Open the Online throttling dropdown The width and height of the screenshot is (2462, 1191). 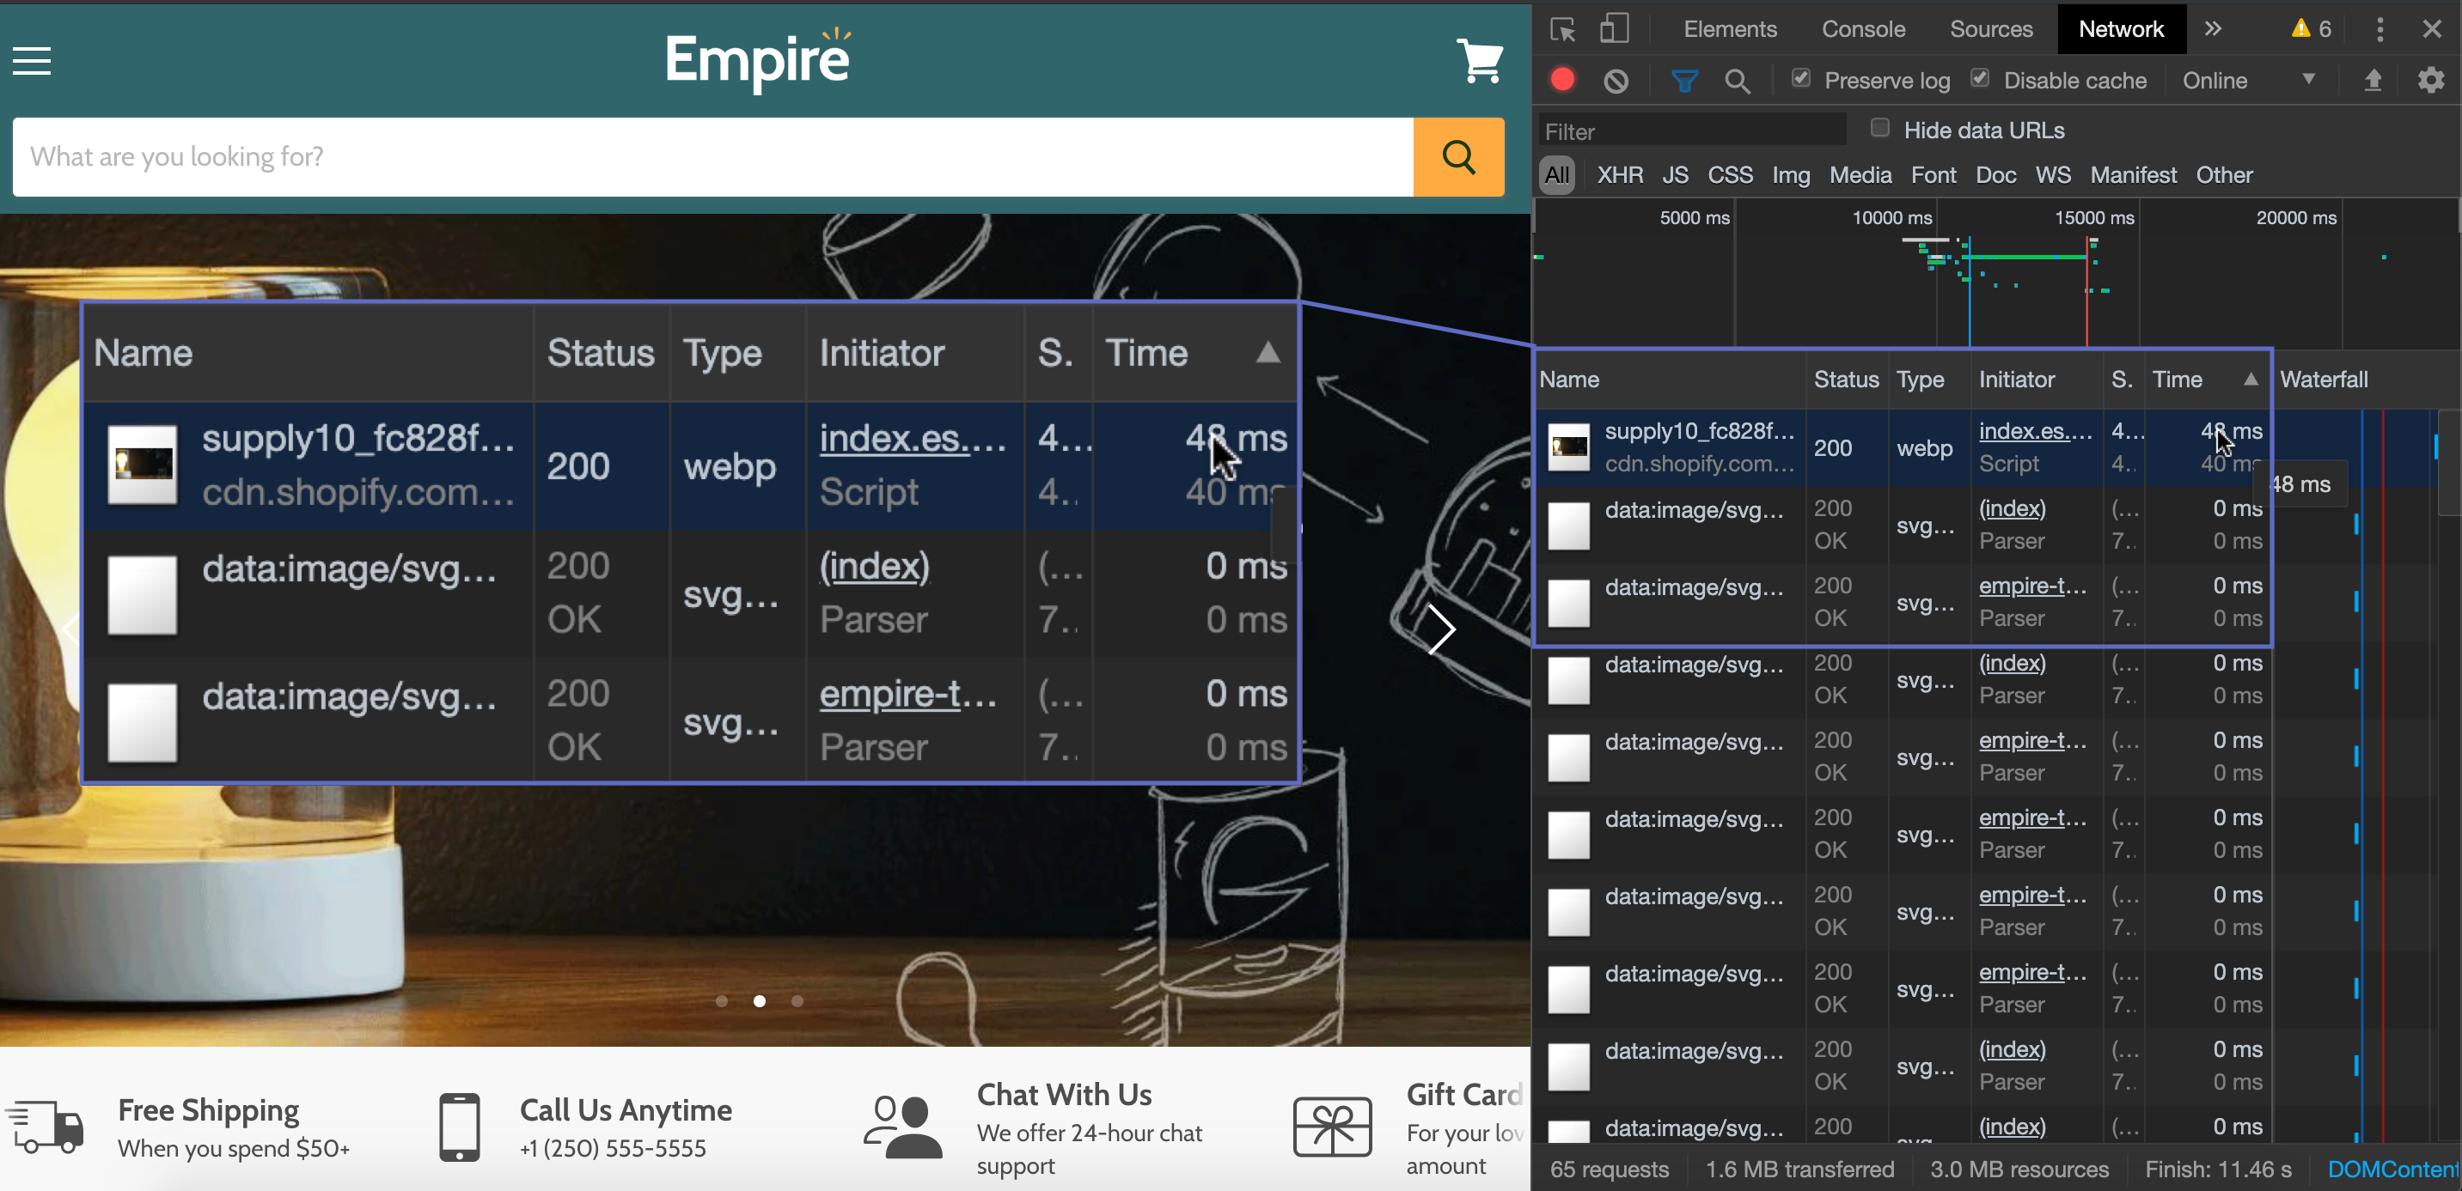point(2248,82)
